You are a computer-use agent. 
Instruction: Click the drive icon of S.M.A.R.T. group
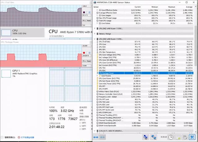pyautogui.click(x=97, y=131)
